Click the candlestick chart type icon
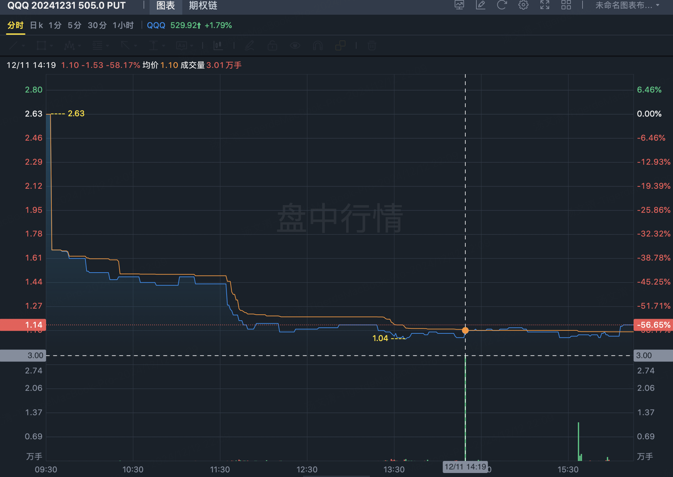 [x=218, y=45]
